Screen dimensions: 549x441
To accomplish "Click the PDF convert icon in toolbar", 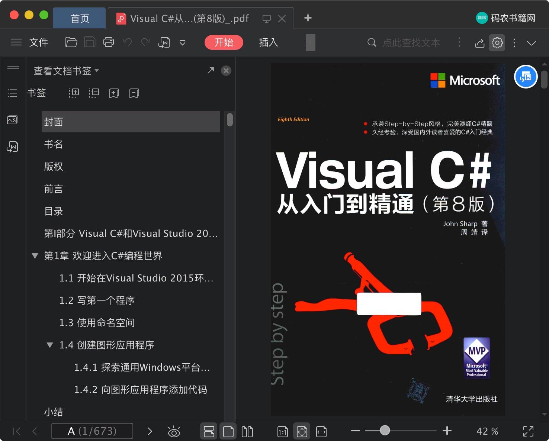I will pyautogui.click(x=164, y=43).
